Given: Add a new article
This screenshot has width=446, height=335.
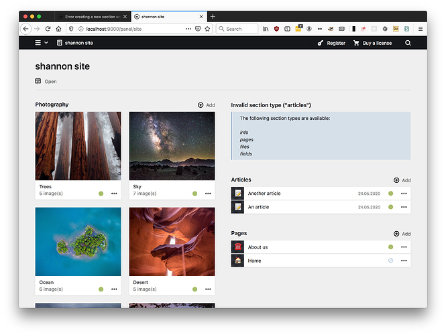Looking at the screenshot, I should coord(402,180).
